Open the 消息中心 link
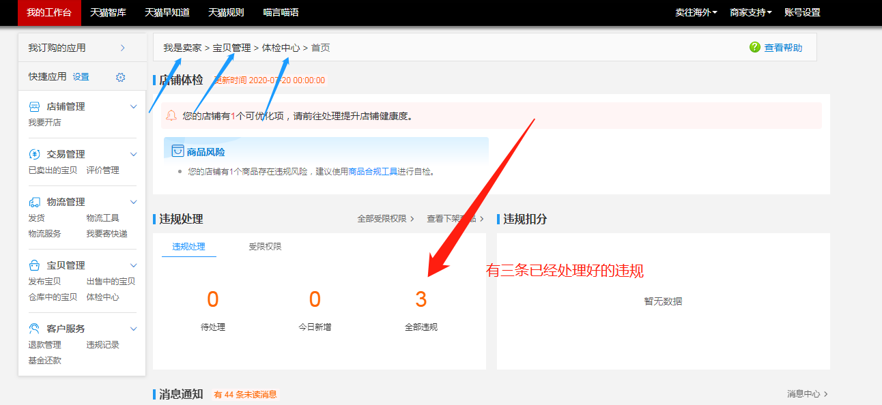Viewport: 882px width, 405px height. (807, 394)
